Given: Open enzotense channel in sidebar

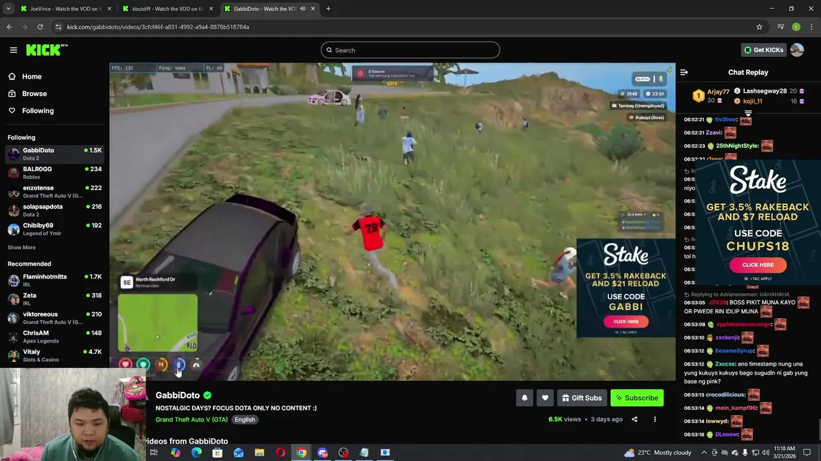Looking at the screenshot, I should [x=55, y=191].
